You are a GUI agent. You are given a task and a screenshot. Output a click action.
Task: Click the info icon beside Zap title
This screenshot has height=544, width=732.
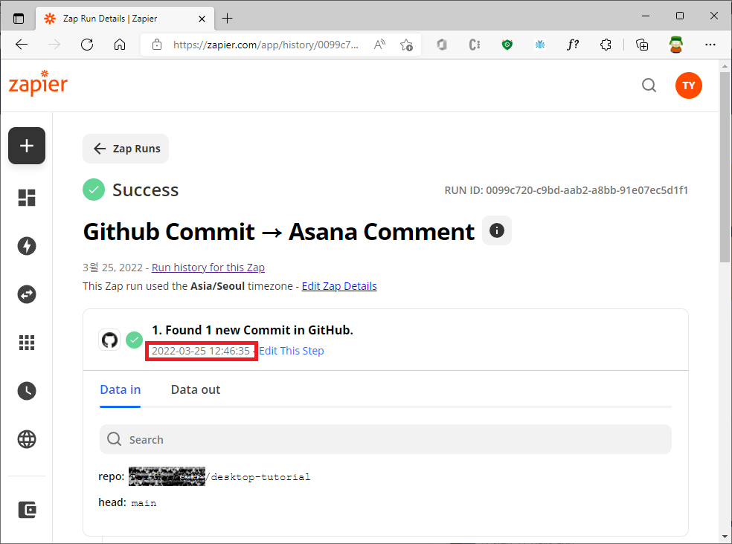pos(496,230)
